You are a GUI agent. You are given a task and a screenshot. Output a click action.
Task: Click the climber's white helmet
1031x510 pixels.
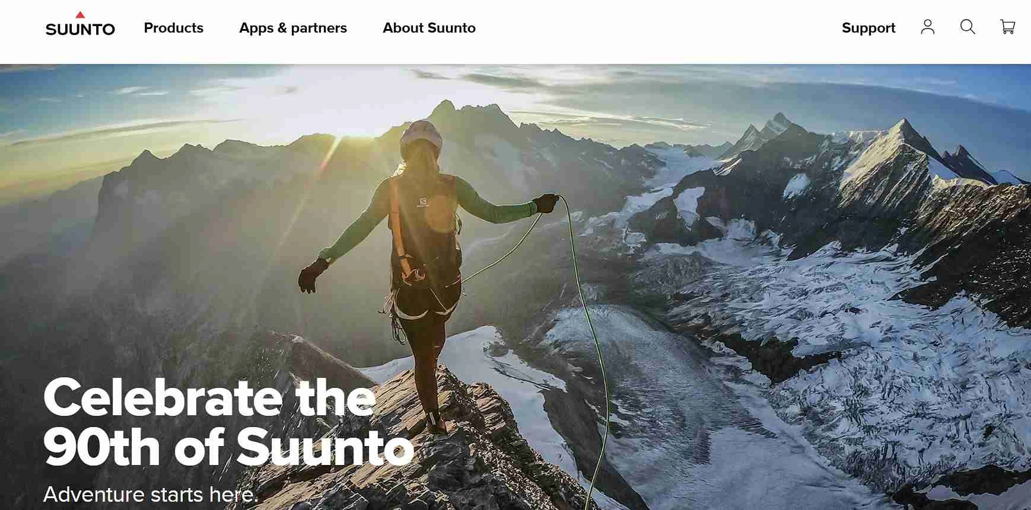coord(421,135)
